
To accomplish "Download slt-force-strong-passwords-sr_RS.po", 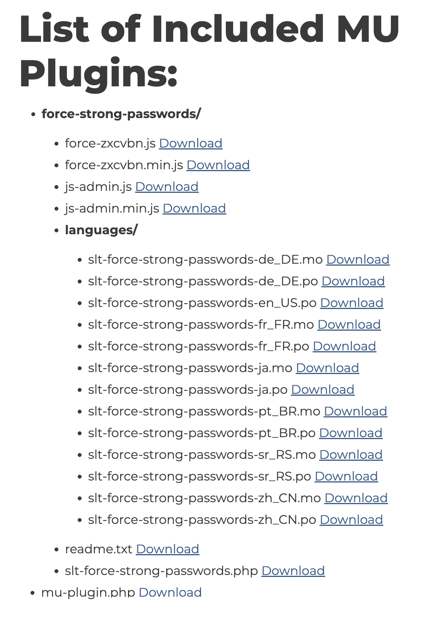I will [346, 476].
